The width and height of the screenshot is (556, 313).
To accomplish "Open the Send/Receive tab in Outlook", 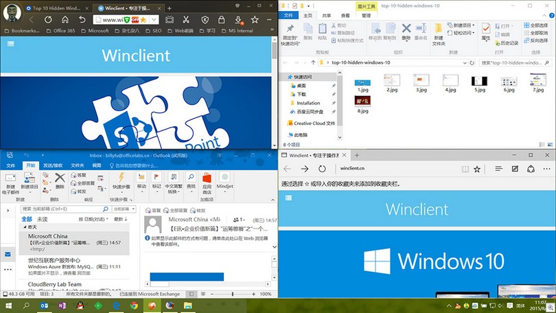I will [53, 165].
